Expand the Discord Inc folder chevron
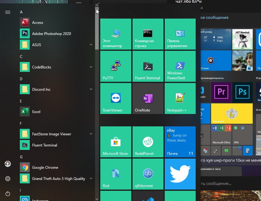 [x=91, y=89]
